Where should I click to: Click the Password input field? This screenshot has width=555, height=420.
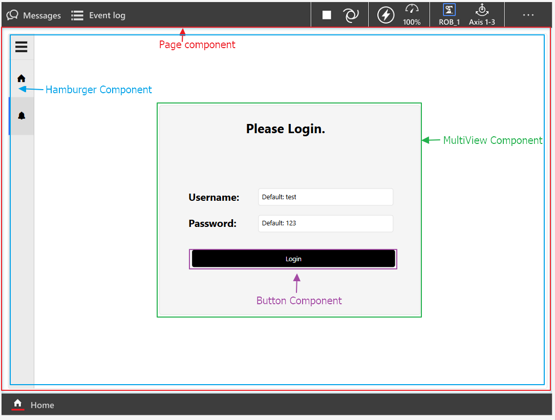326,223
